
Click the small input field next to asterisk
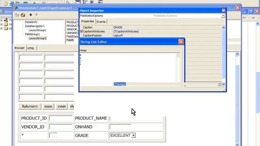(53, 135)
